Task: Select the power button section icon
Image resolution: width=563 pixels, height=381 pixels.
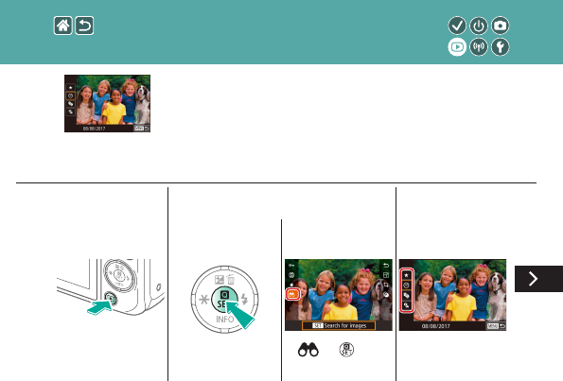Action: 479,26
